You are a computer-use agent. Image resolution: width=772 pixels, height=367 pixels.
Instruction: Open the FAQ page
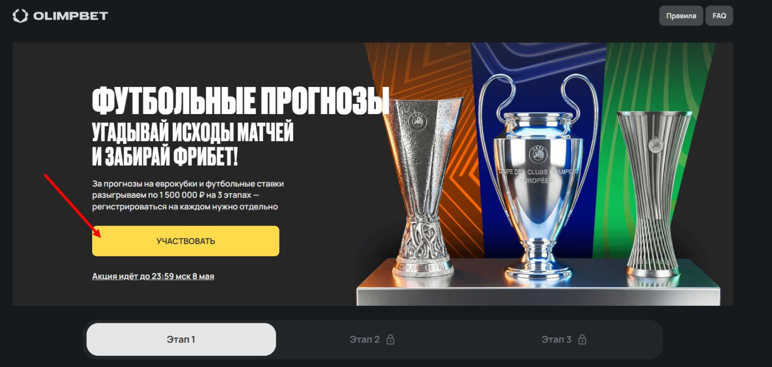pyautogui.click(x=719, y=16)
